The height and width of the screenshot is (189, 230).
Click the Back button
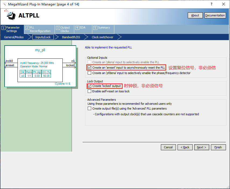coord(185,147)
